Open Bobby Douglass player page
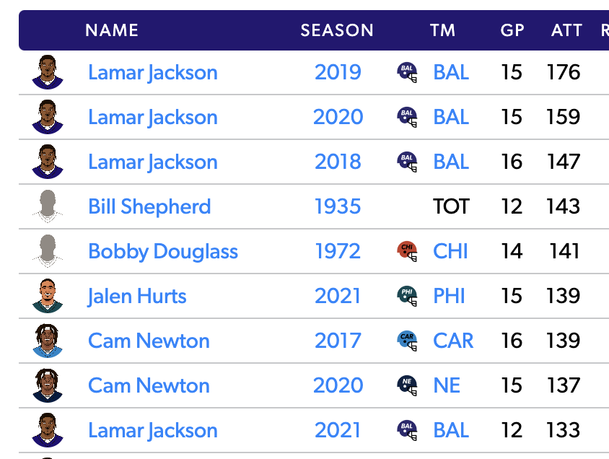 click(x=163, y=251)
